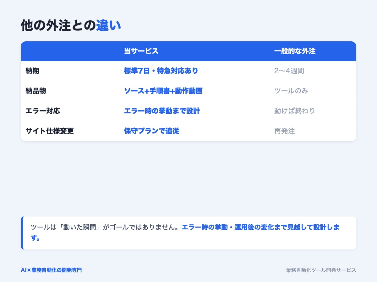The height and width of the screenshot is (282, 377).
Task: Click the エラー対応 row label
Action: [43, 111]
